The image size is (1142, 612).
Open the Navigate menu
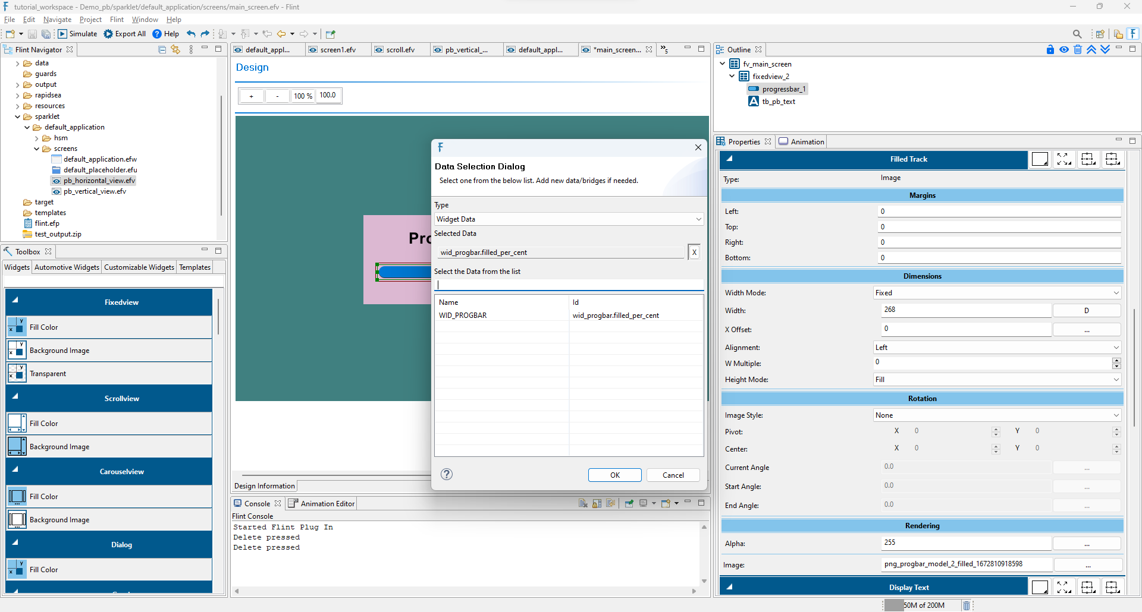click(x=57, y=20)
